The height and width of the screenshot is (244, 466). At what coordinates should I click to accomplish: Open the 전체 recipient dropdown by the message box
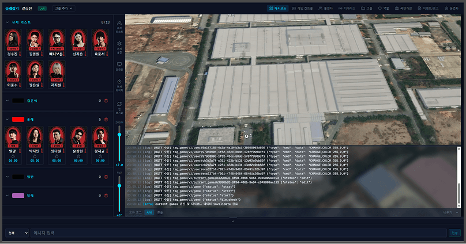(x=17, y=233)
